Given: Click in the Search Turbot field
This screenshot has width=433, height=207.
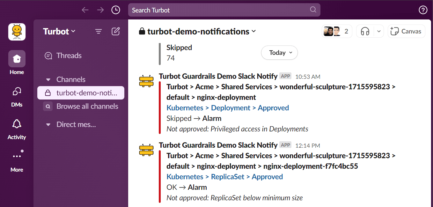Looking at the screenshot, I should [223, 10].
